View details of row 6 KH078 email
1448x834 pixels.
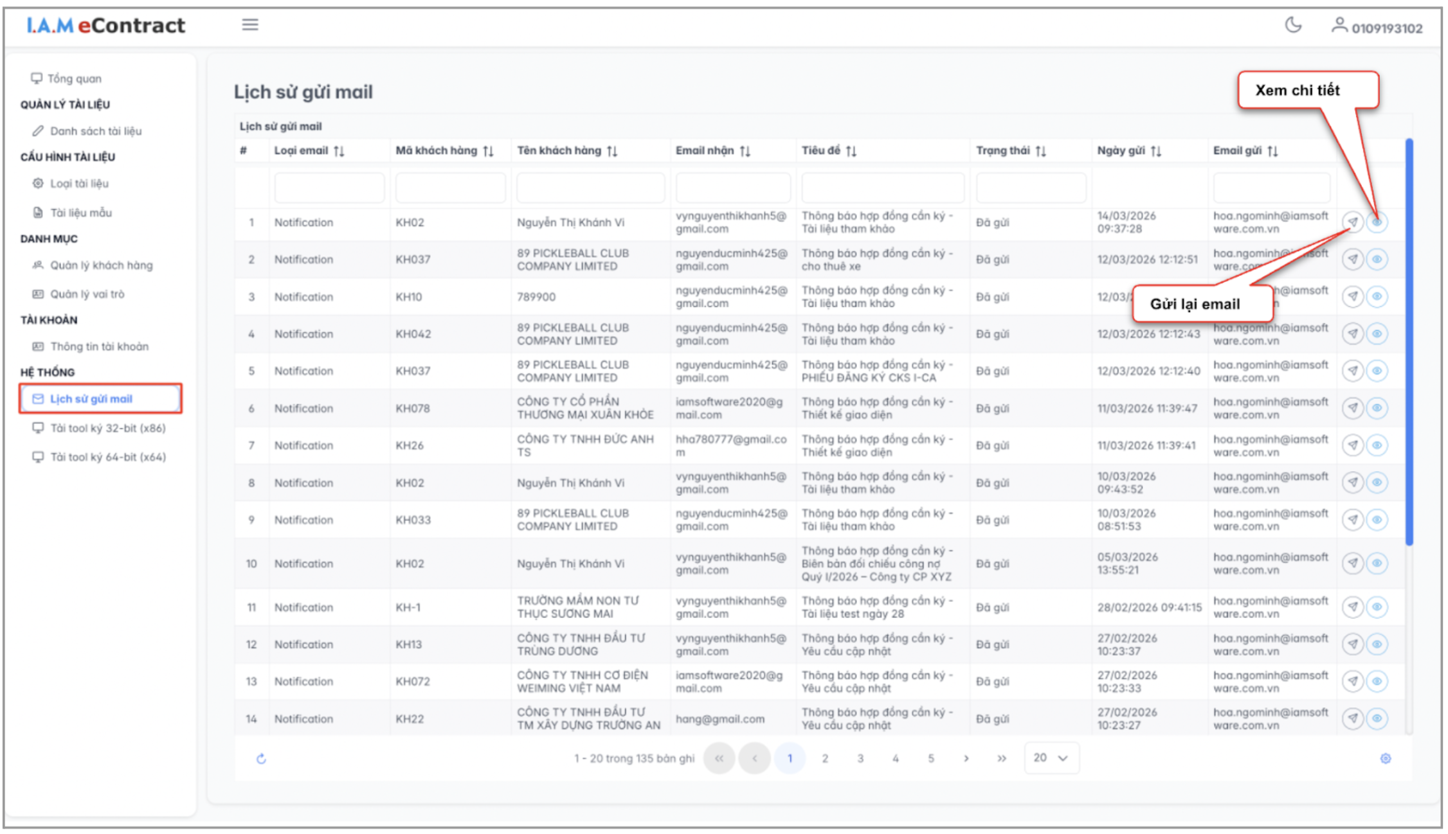[1377, 408]
